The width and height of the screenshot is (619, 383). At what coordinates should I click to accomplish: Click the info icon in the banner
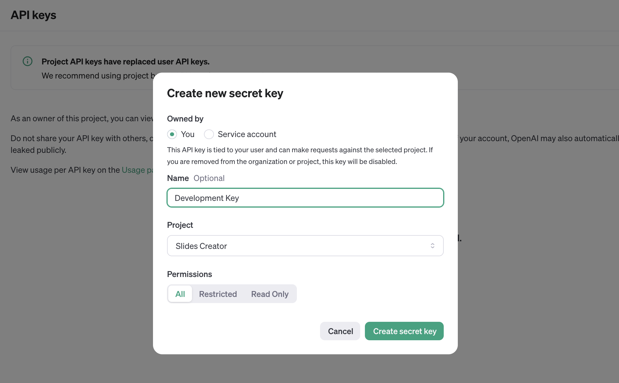[x=28, y=61]
